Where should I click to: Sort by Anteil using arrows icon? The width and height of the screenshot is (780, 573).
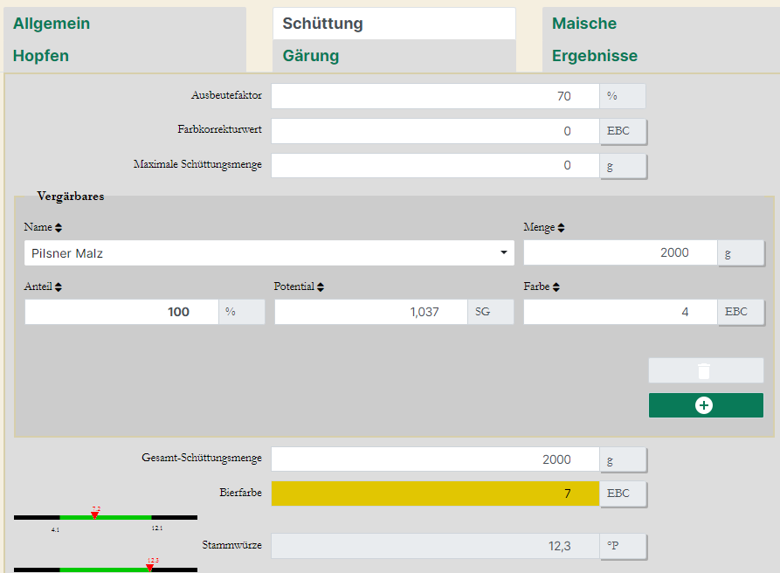pyautogui.click(x=58, y=286)
